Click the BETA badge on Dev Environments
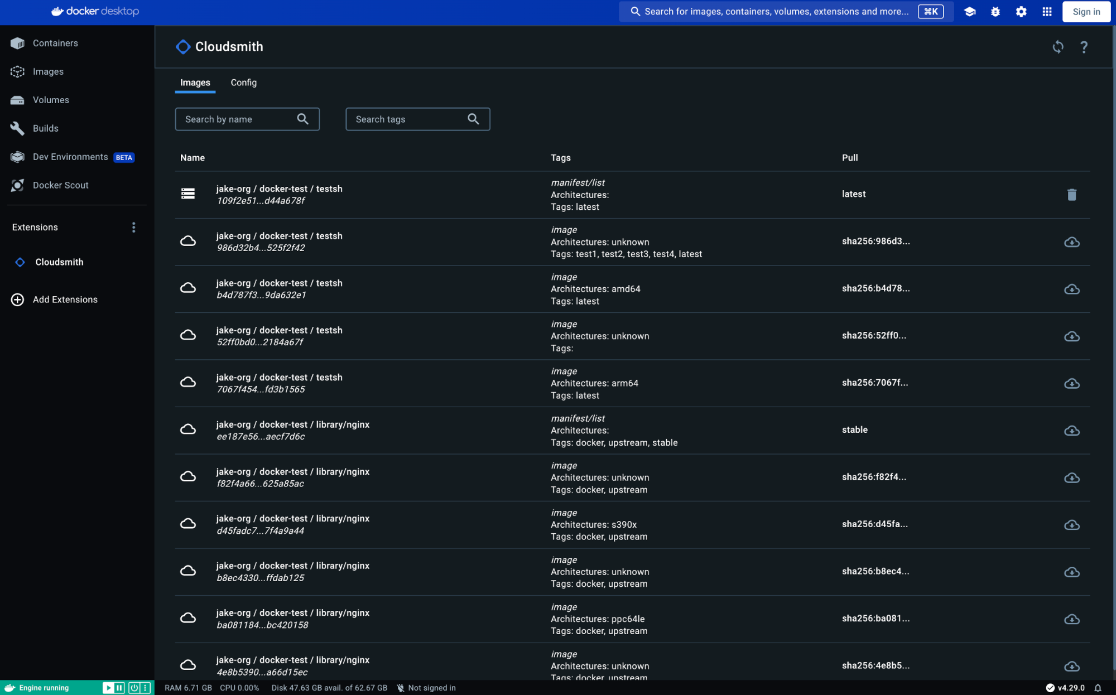The width and height of the screenshot is (1116, 695). click(124, 158)
